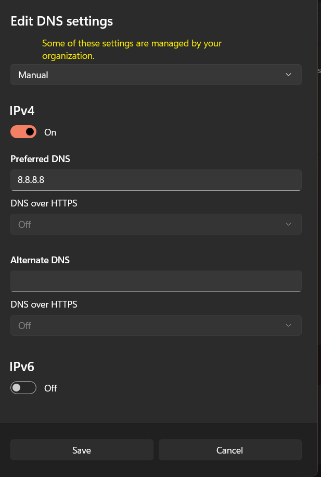
Task: Click the "Preferred DNS" field label
Action: [x=40, y=159]
